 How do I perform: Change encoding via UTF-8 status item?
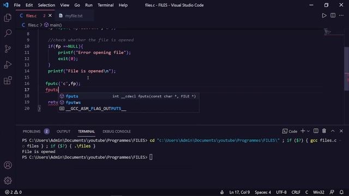pyautogui.click(x=281, y=192)
